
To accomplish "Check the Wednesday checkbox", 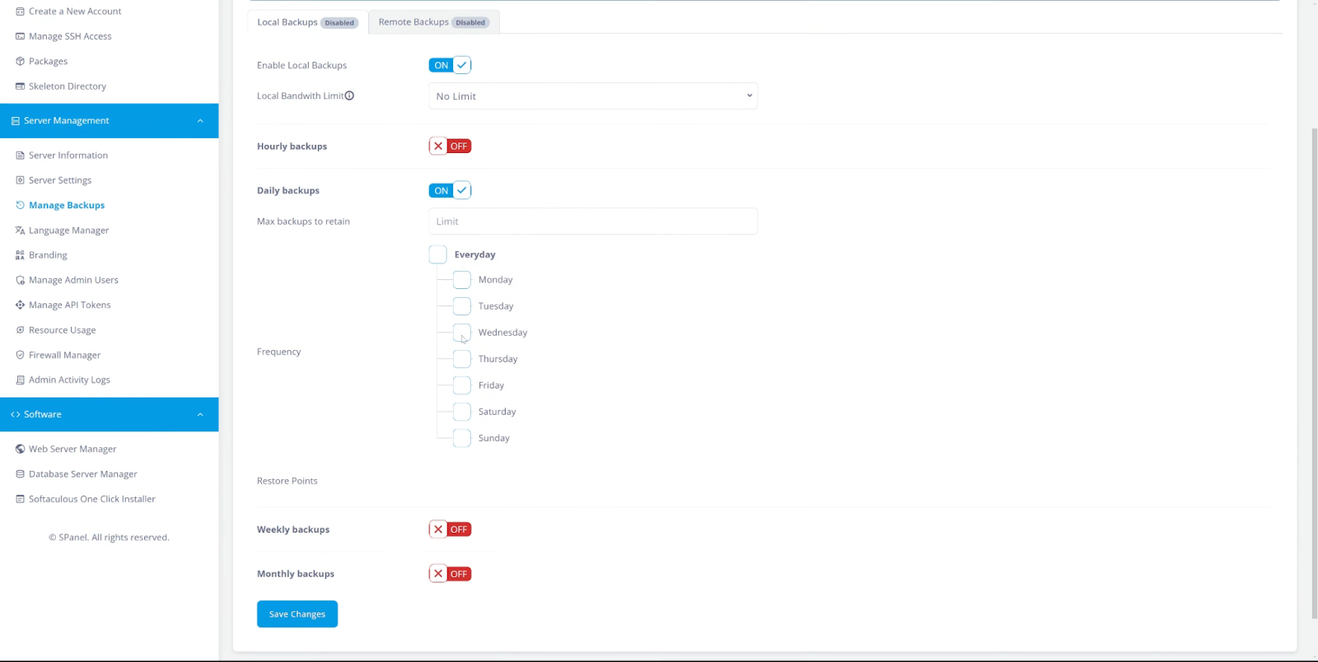I will tap(462, 333).
